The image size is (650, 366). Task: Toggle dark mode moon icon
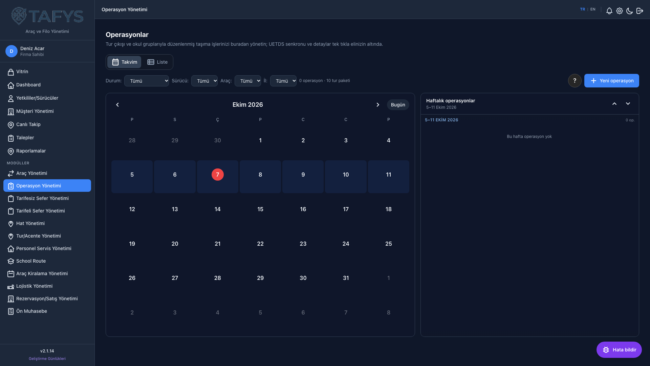[629, 11]
